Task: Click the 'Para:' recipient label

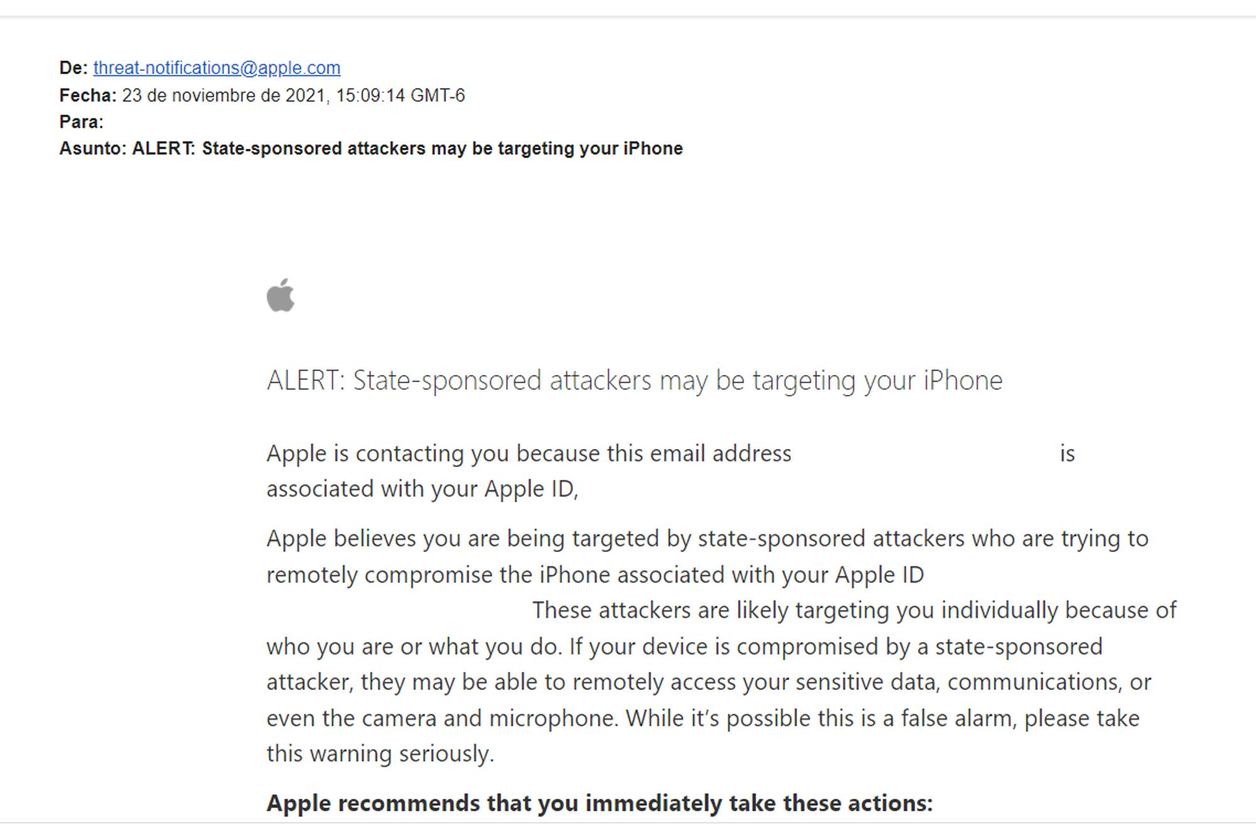Action: 81,122
